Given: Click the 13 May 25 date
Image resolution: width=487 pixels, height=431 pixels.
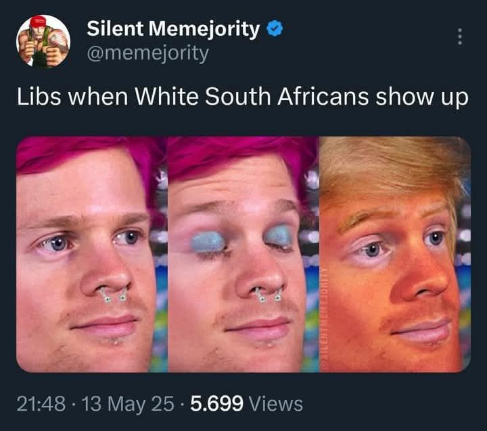Looking at the screenshot, I should coord(128,404).
